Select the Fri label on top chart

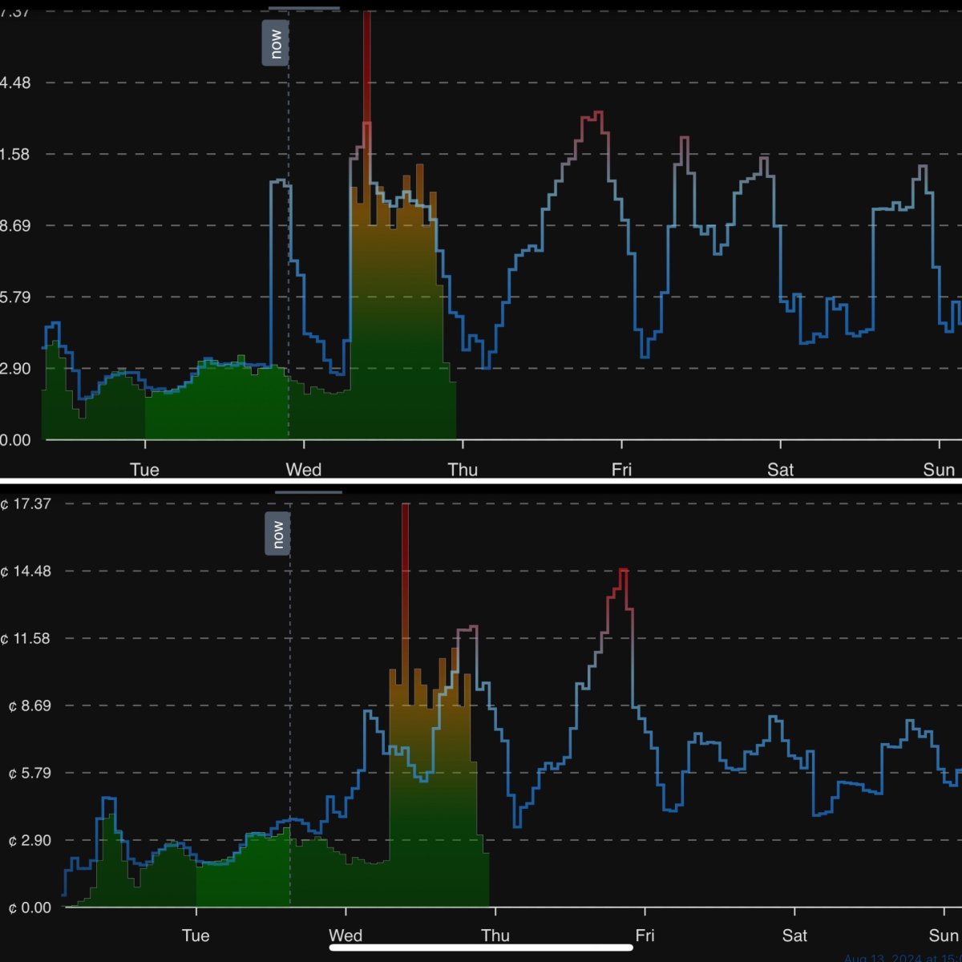point(621,470)
